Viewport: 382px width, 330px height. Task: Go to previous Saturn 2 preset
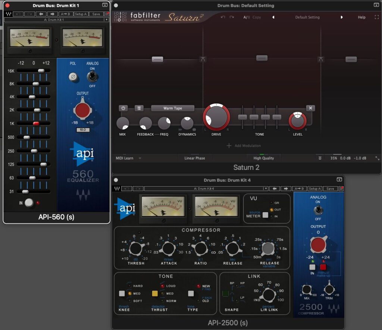click(273, 17)
